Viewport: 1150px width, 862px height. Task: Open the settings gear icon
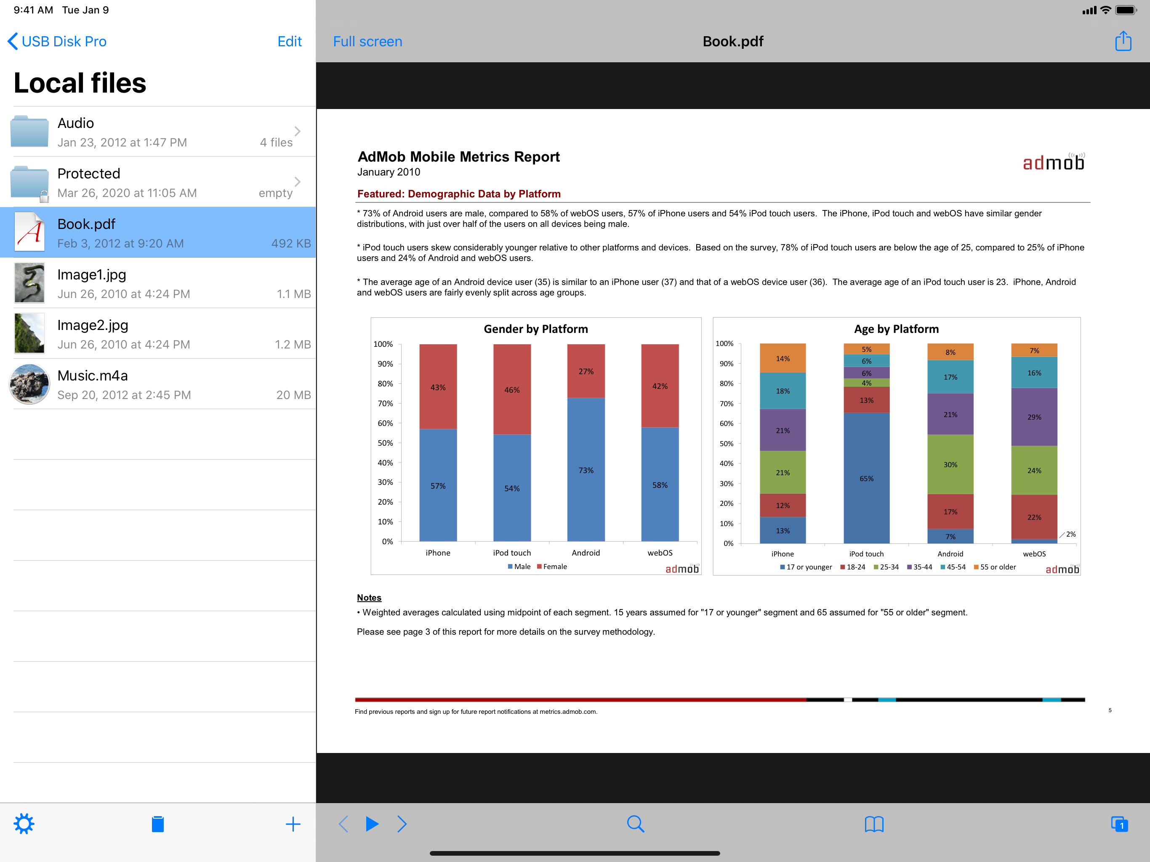point(24,824)
